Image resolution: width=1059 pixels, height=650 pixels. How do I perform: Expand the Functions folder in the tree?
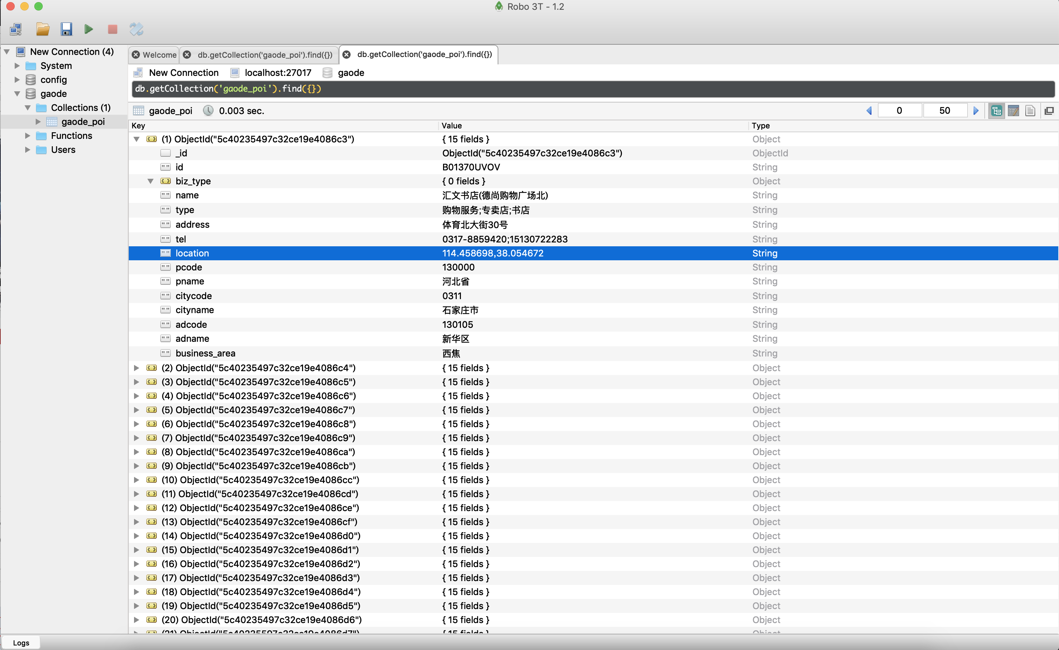[x=28, y=136]
